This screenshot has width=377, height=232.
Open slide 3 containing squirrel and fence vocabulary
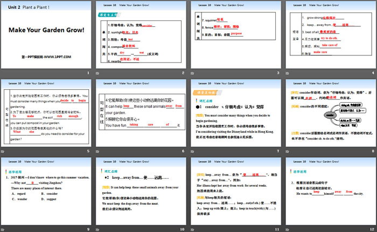click(234, 35)
